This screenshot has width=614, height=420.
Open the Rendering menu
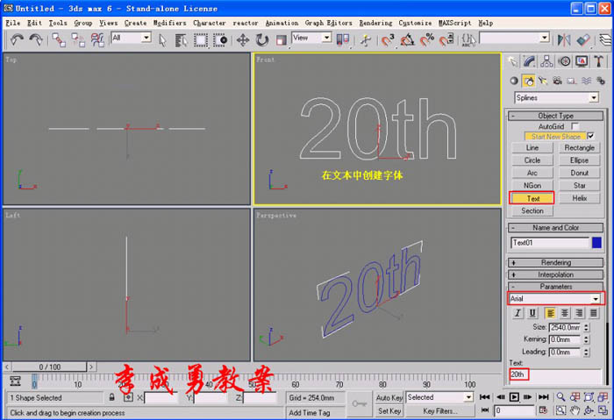click(x=375, y=23)
